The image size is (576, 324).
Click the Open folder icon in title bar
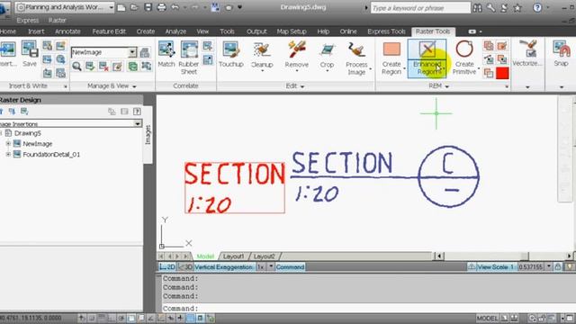tap(134, 7)
